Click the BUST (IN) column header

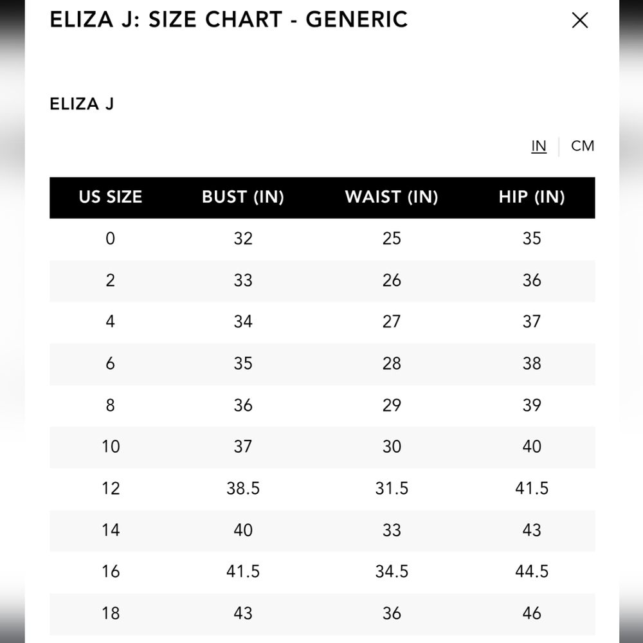243,197
